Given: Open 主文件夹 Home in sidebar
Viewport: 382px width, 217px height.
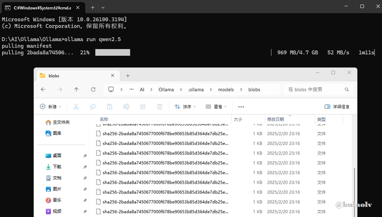Looking at the screenshot, I should (x=58, y=122).
